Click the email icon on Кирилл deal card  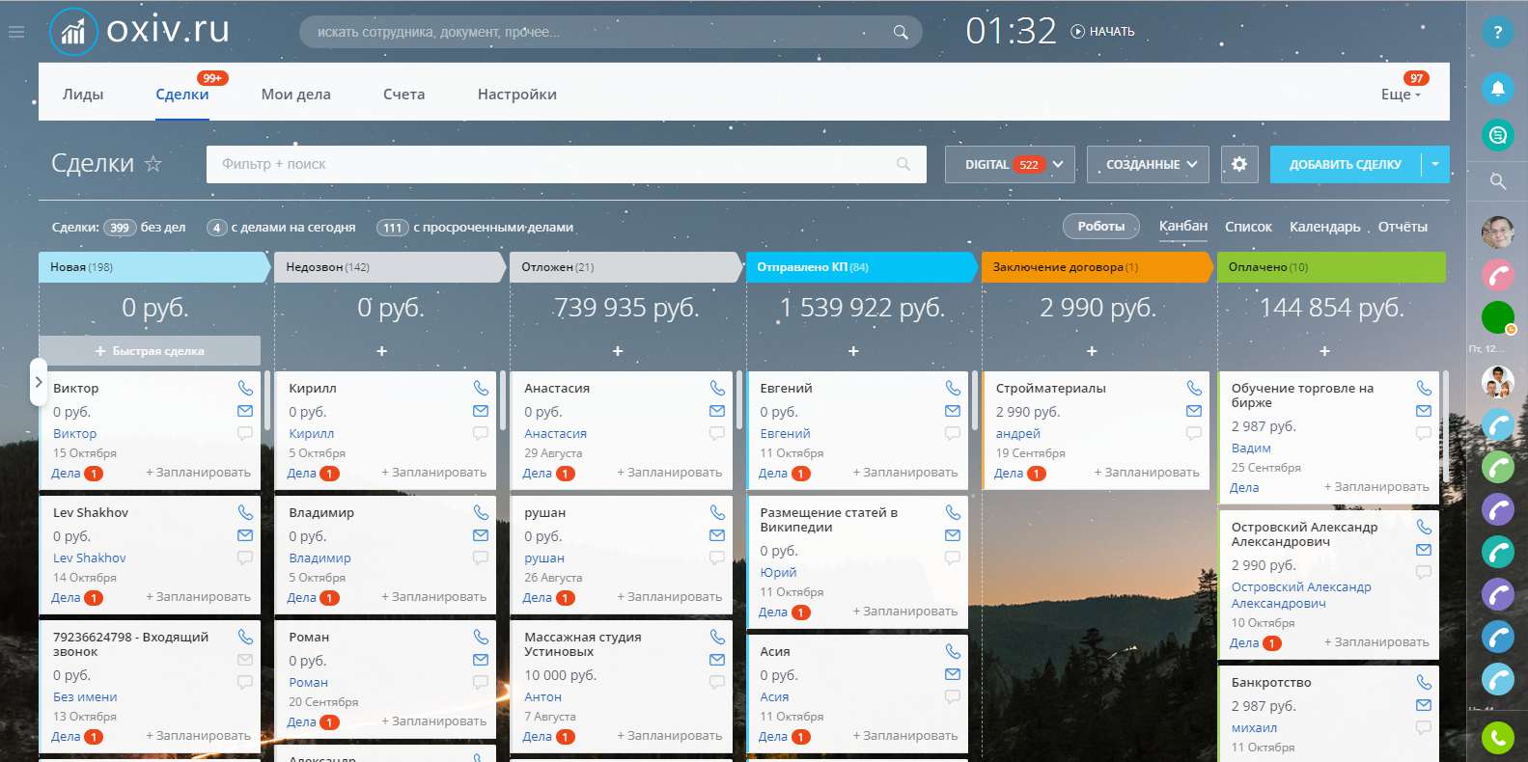click(x=481, y=411)
